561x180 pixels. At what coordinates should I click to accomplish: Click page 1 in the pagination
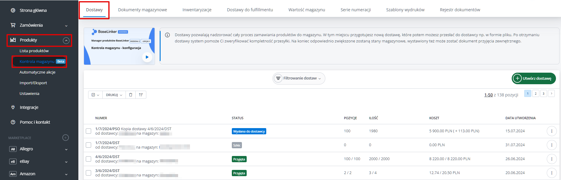point(528,93)
